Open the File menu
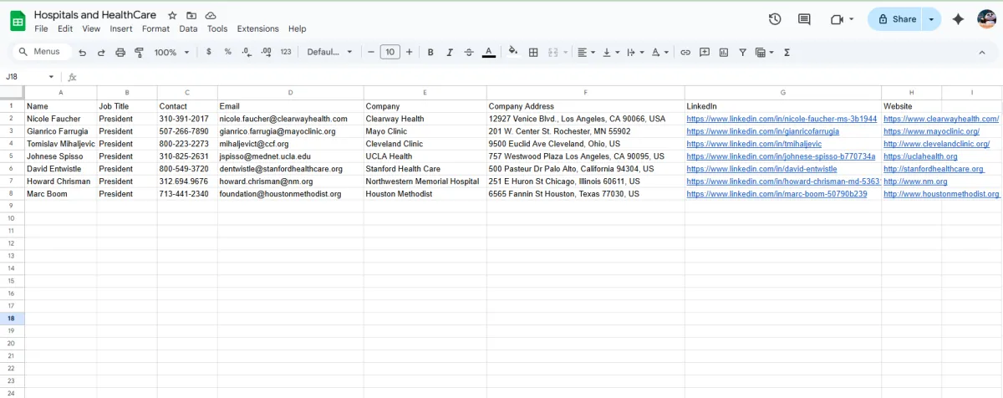This screenshot has width=1003, height=398. 41,28
